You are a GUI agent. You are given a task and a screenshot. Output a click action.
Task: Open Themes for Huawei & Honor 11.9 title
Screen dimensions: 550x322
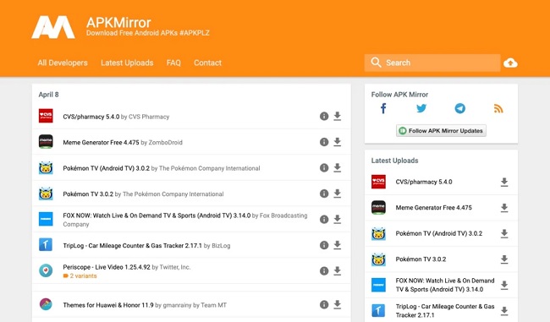[108, 305]
